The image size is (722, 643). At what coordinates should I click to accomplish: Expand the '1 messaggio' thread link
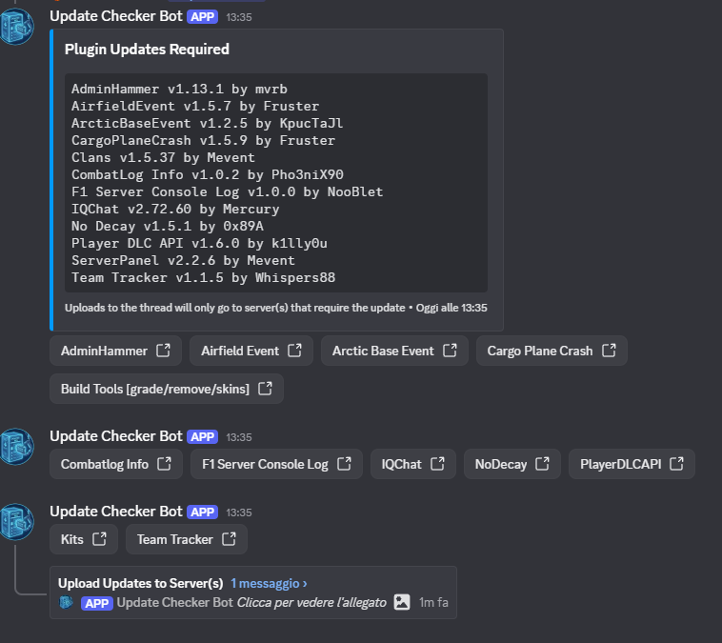point(269,583)
